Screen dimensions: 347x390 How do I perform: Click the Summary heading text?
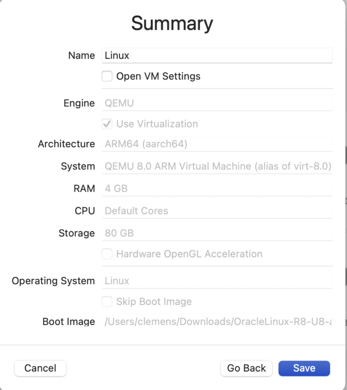[x=172, y=23]
